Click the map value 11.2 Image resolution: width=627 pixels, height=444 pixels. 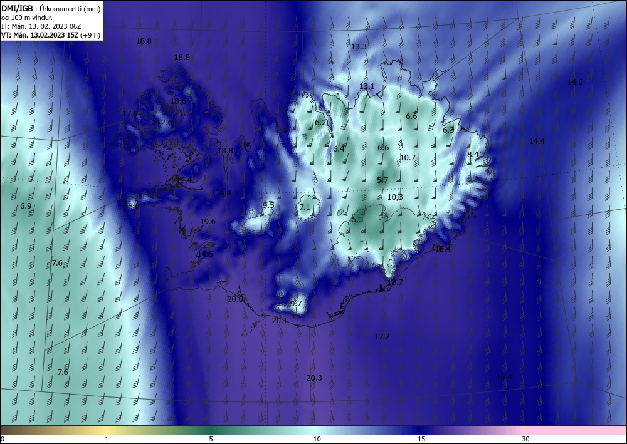pyautogui.click(x=132, y=204)
